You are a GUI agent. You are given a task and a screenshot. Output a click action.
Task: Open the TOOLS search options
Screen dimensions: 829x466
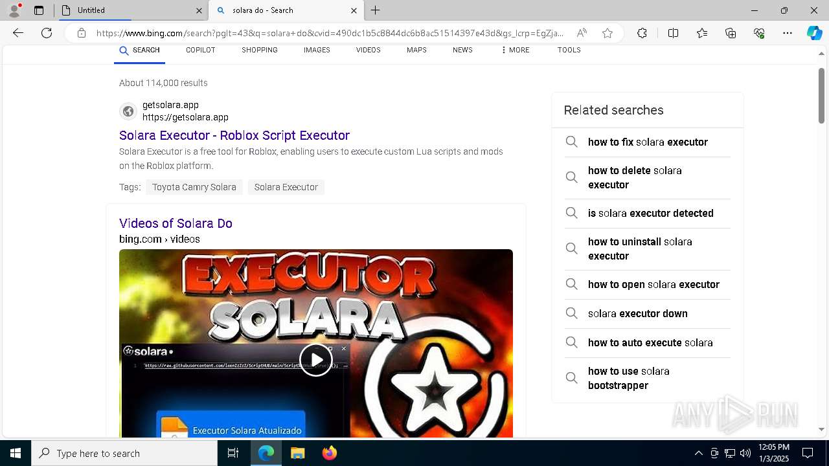click(569, 50)
